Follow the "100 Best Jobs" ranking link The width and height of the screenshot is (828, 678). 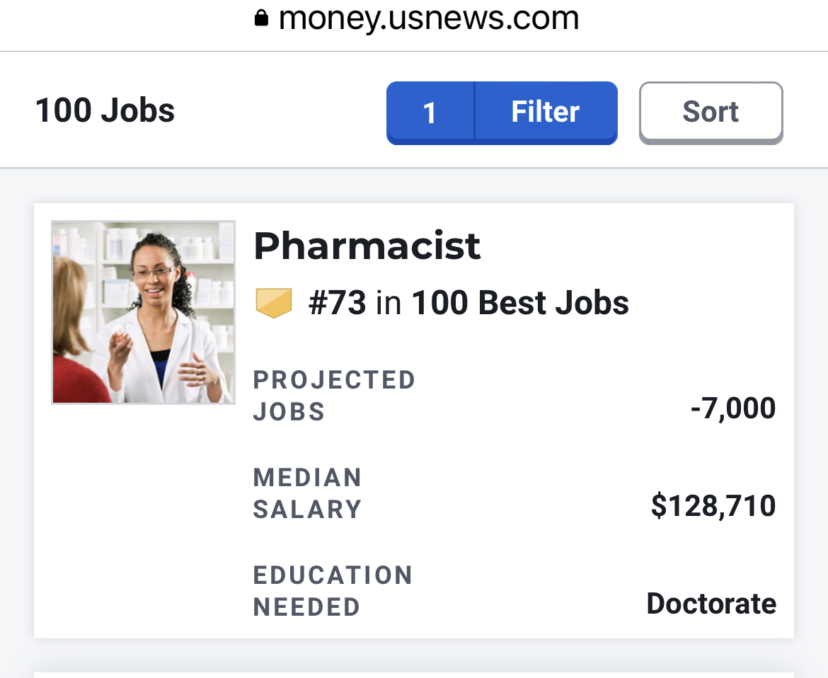point(520,304)
